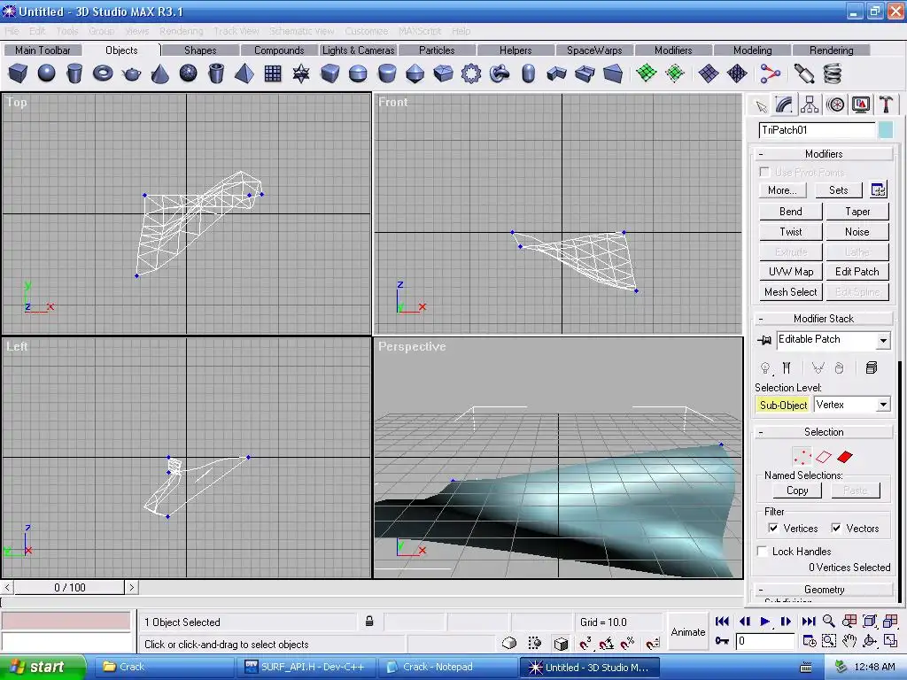This screenshot has width=907, height=680.
Task: Open the Motion command panel
Action: 835,105
